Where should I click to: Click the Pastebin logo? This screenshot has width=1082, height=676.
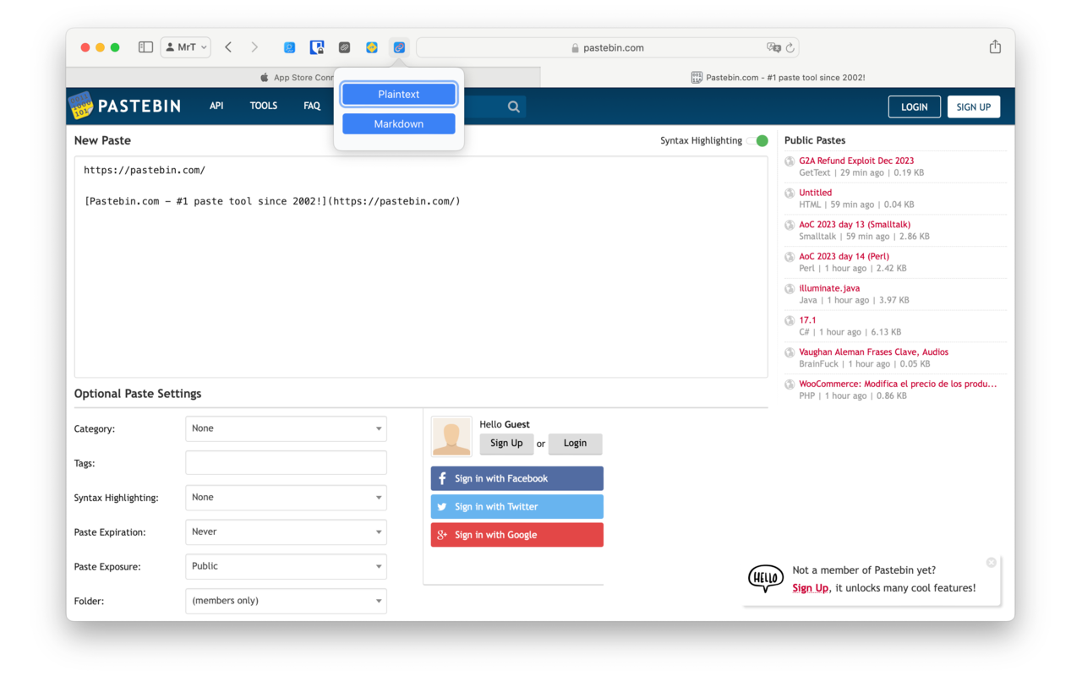pos(125,106)
